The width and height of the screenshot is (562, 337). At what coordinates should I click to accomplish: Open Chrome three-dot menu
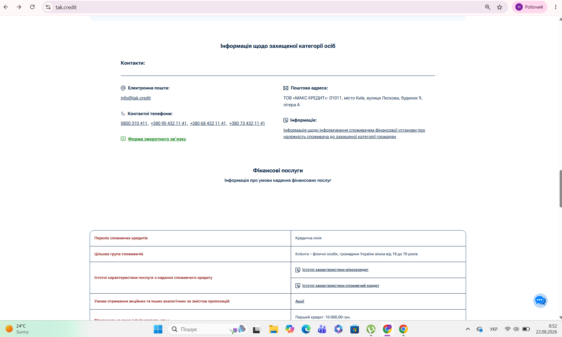click(x=556, y=7)
